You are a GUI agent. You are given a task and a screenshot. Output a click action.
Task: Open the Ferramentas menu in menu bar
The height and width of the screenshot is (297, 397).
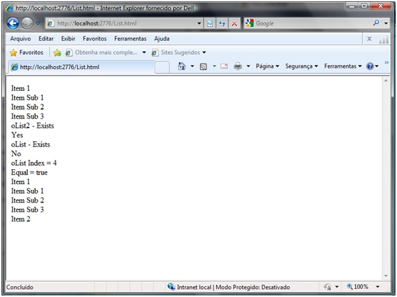[x=130, y=39]
